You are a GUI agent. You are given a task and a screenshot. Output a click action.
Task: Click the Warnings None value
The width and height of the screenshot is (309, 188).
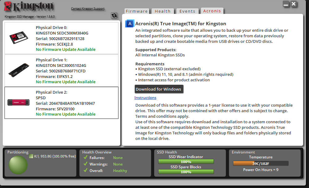click(x=118, y=164)
